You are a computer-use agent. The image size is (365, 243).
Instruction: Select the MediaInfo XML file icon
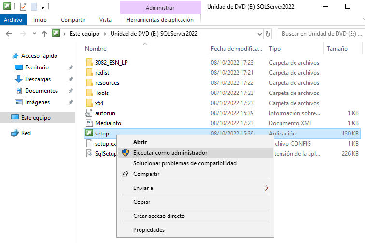(x=89, y=123)
